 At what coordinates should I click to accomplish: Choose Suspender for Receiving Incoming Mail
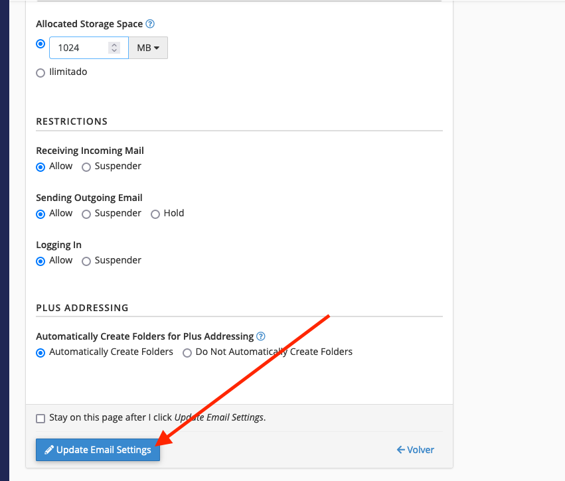[x=86, y=167]
